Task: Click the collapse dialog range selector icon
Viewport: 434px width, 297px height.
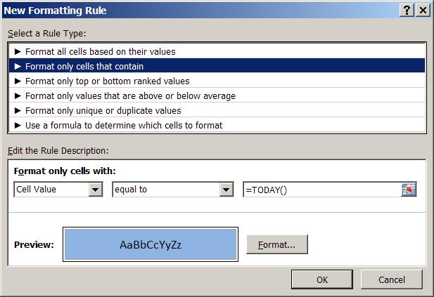Action: tap(409, 190)
